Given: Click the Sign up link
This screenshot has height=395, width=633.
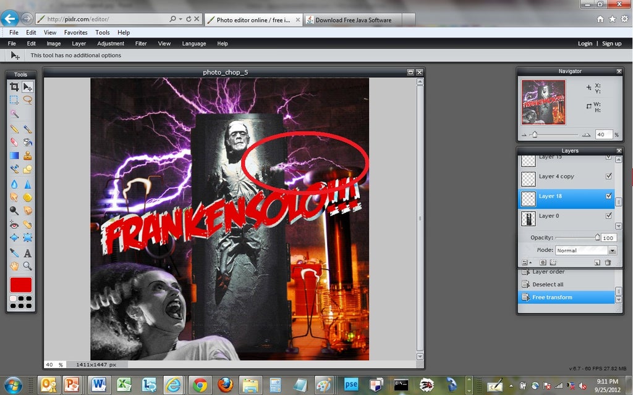Looking at the screenshot, I should click(611, 44).
